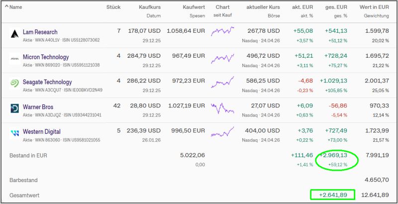Viewport: 398px width, 204px height.
Task: Click the green Seagate Technology logo
Action: (x=14, y=85)
